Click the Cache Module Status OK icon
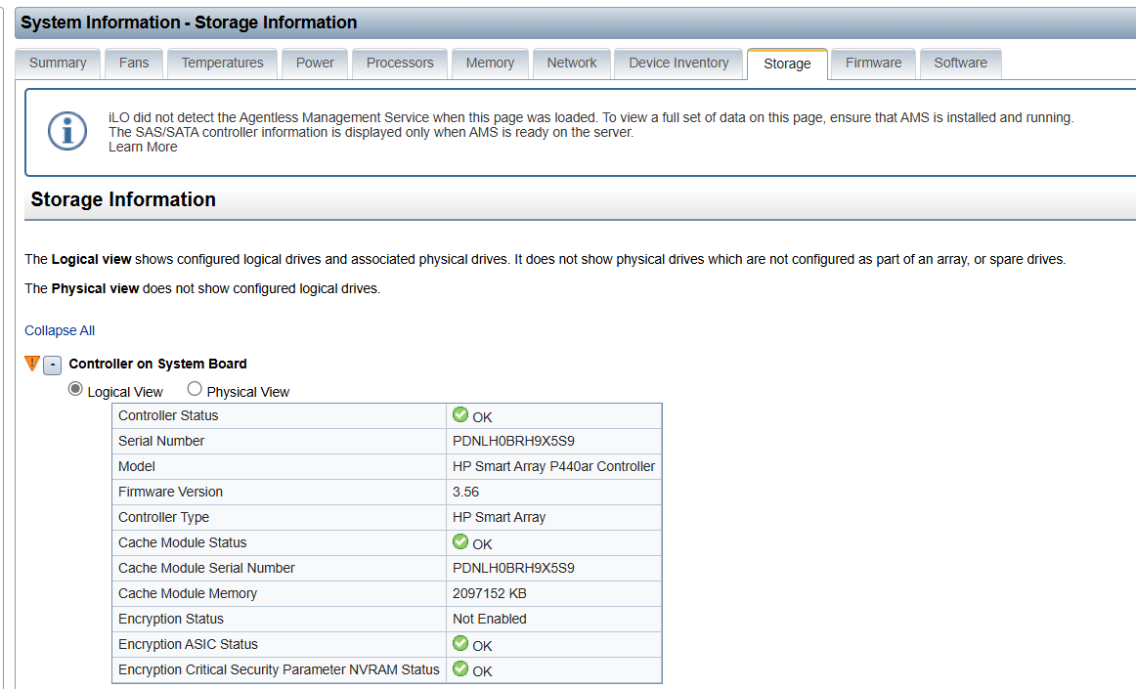This screenshot has height=689, width=1136. click(460, 542)
